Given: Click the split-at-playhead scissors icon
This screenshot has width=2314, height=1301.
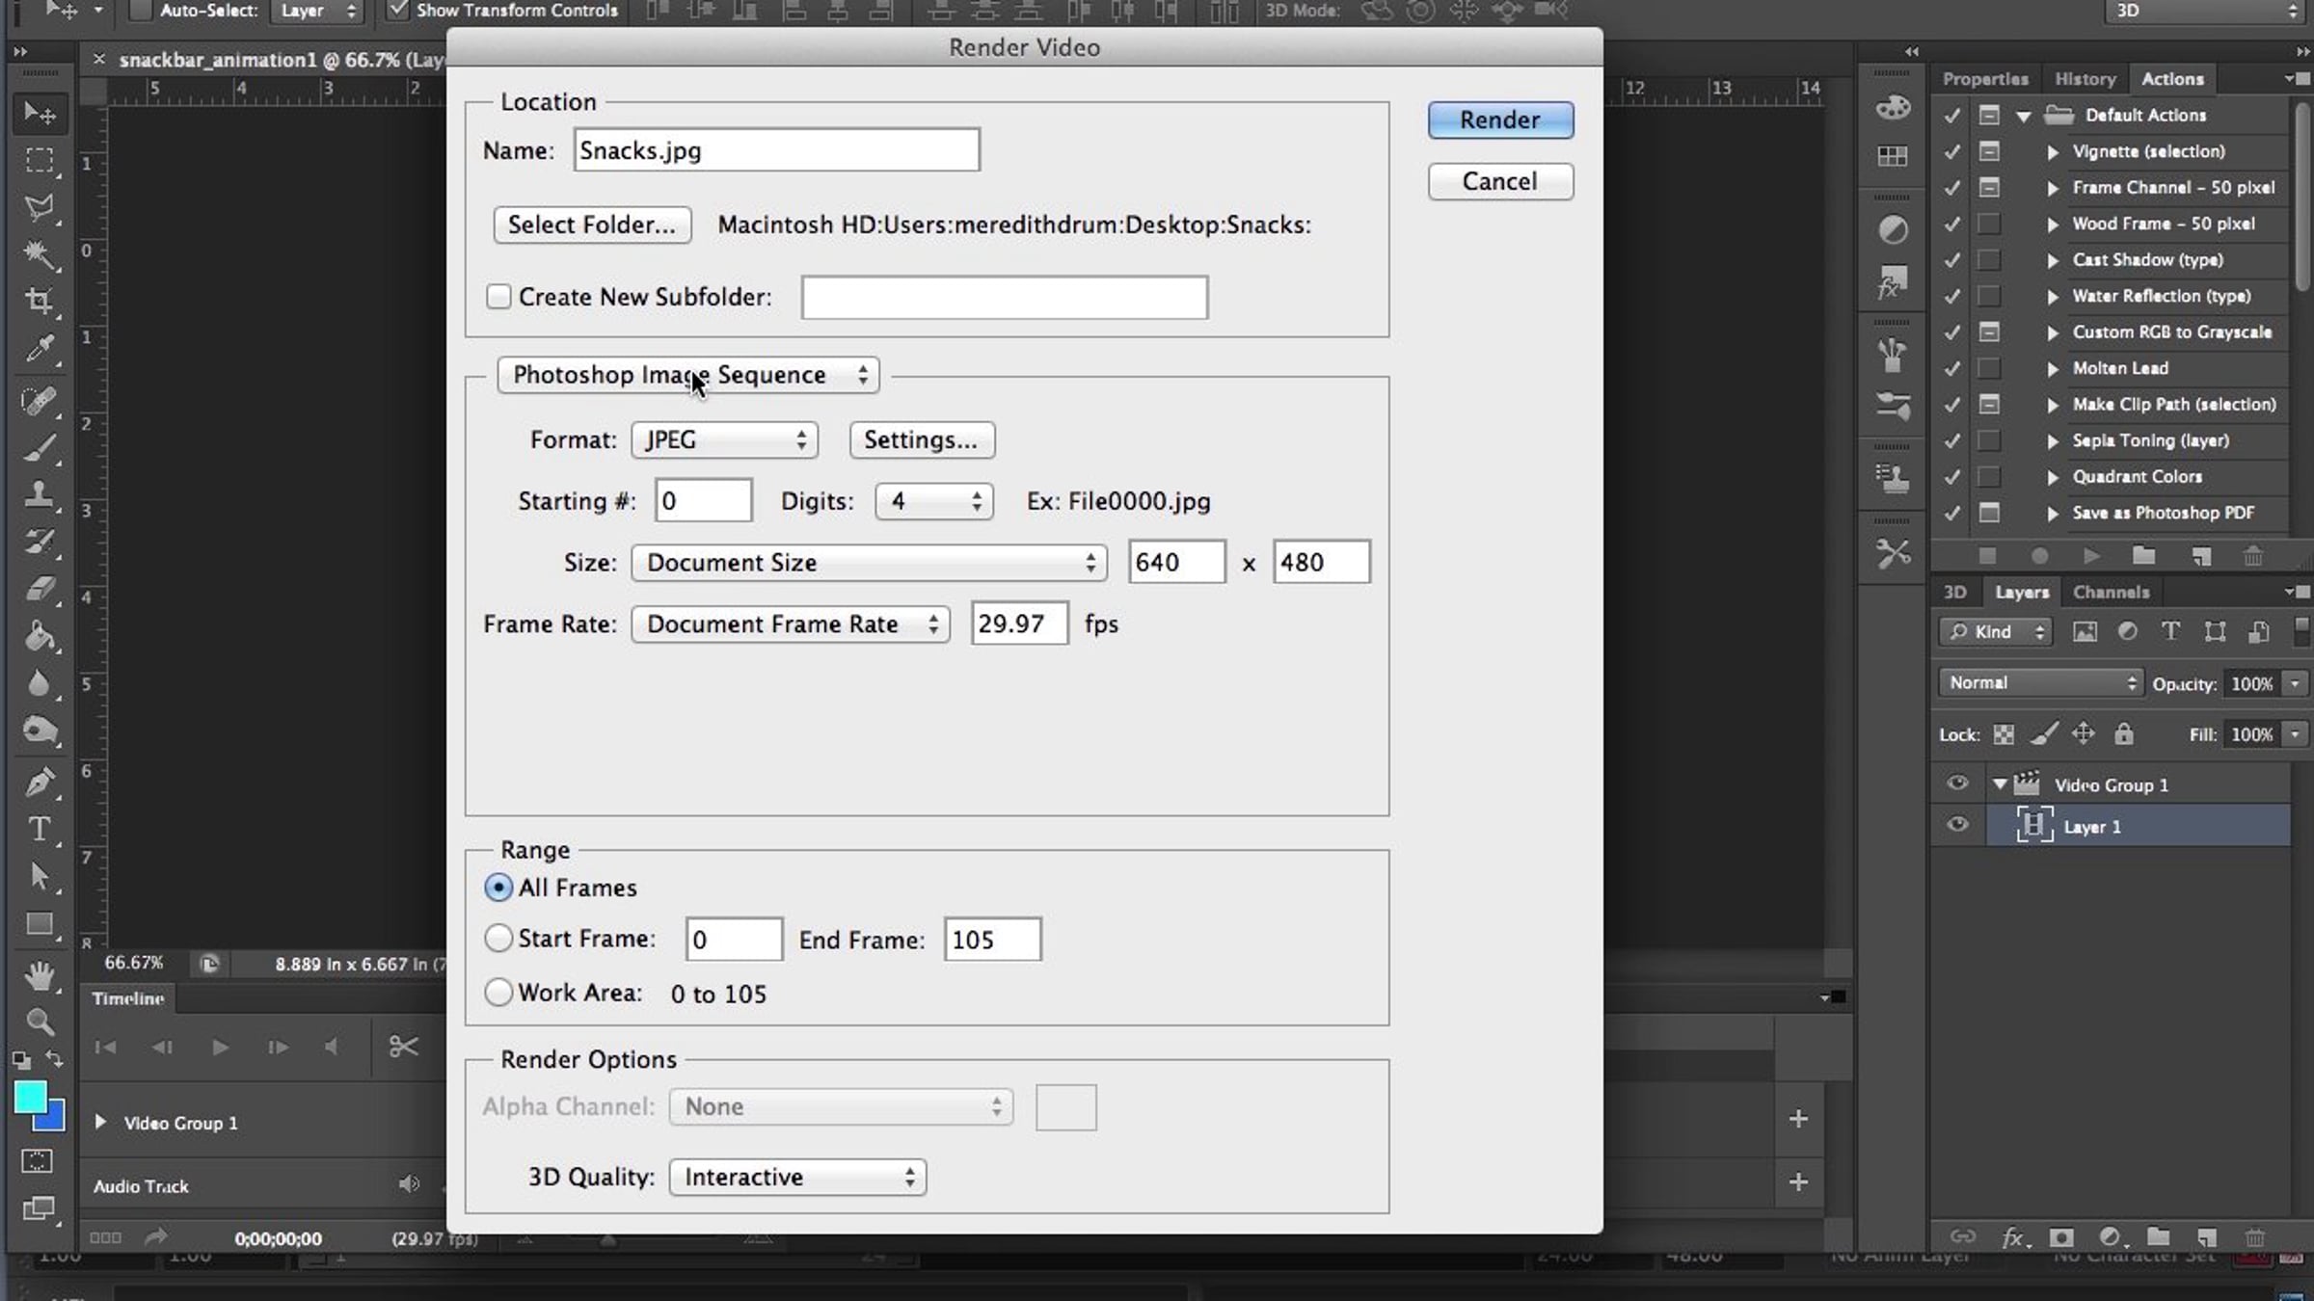Looking at the screenshot, I should click(x=403, y=1047).
